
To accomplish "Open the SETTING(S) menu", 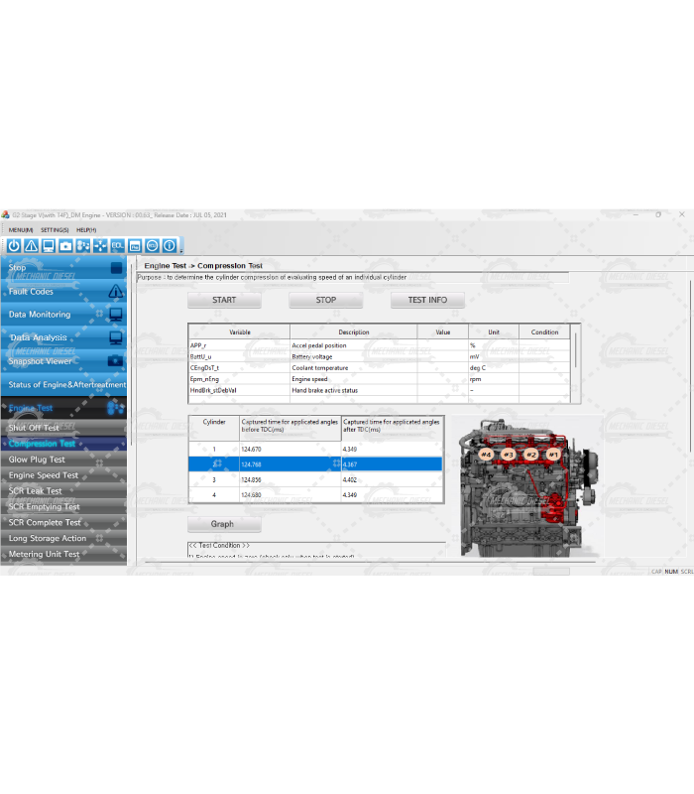I will pyautogui.click(x=55, y=229).
